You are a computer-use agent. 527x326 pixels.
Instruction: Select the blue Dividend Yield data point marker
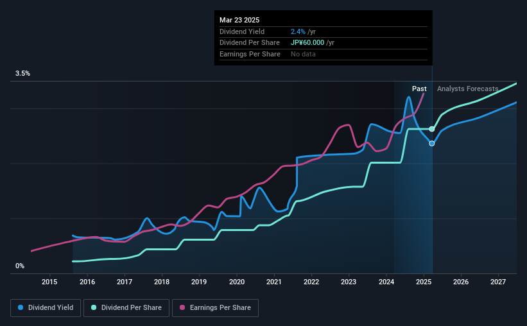432,144
